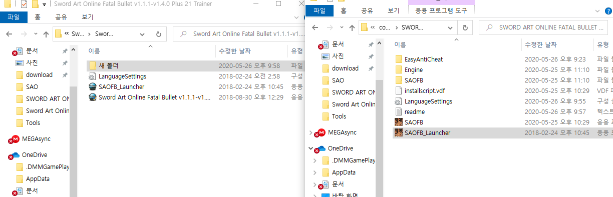Open AppData in right window's navigation pane
Image resolution: width=613 pixels, height=197 pixels.
(x=344, y=172)
